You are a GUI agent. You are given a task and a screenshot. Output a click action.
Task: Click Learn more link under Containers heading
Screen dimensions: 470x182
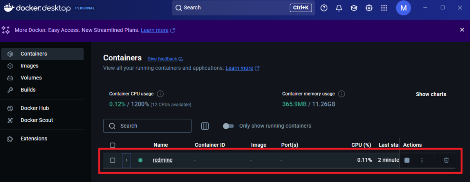(239, 68)
